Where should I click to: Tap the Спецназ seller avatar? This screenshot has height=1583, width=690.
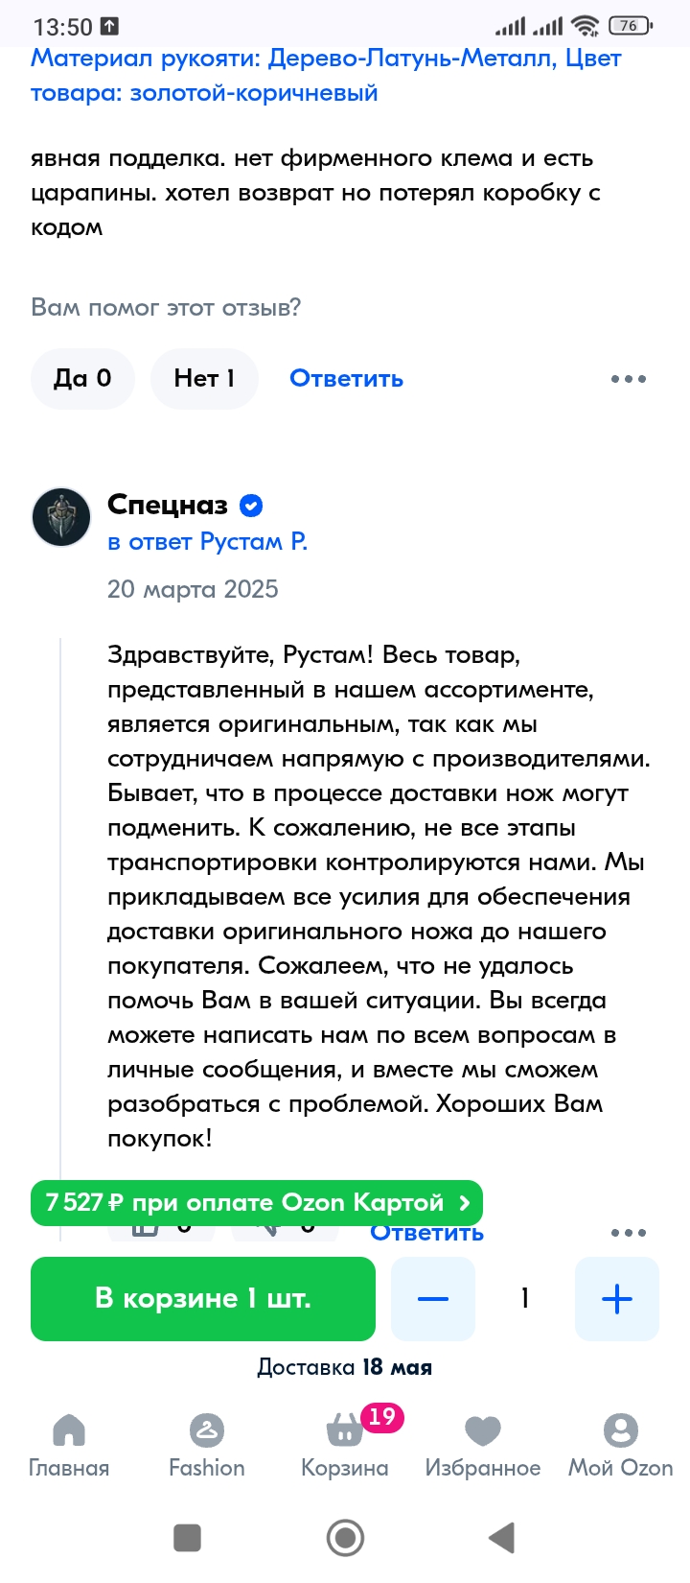61,516
